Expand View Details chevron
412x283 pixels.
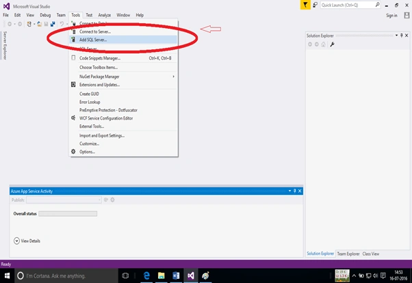coord(16,241)
